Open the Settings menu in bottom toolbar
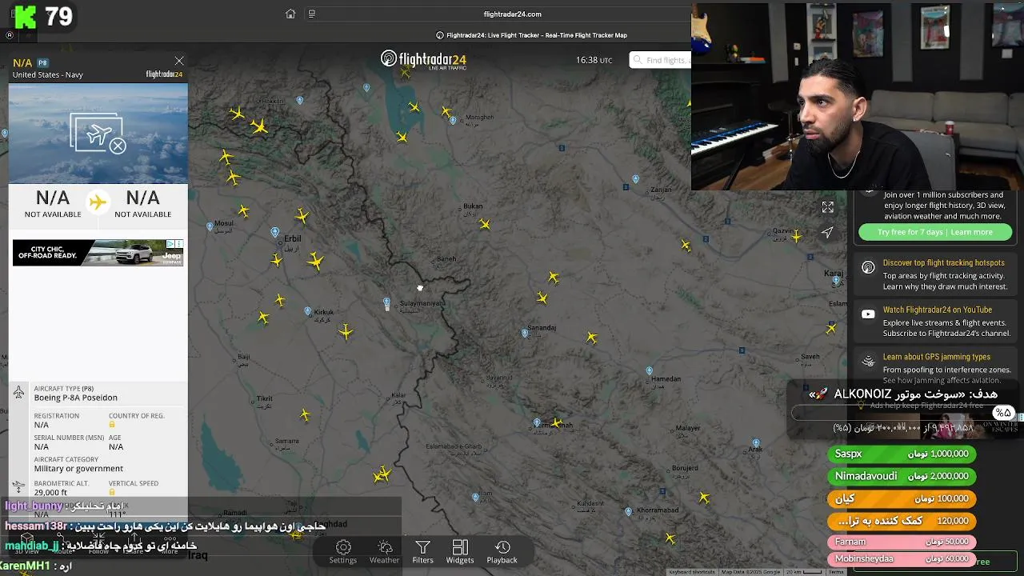The width and height of the screenshot is (1024, 576). point(343,551)
